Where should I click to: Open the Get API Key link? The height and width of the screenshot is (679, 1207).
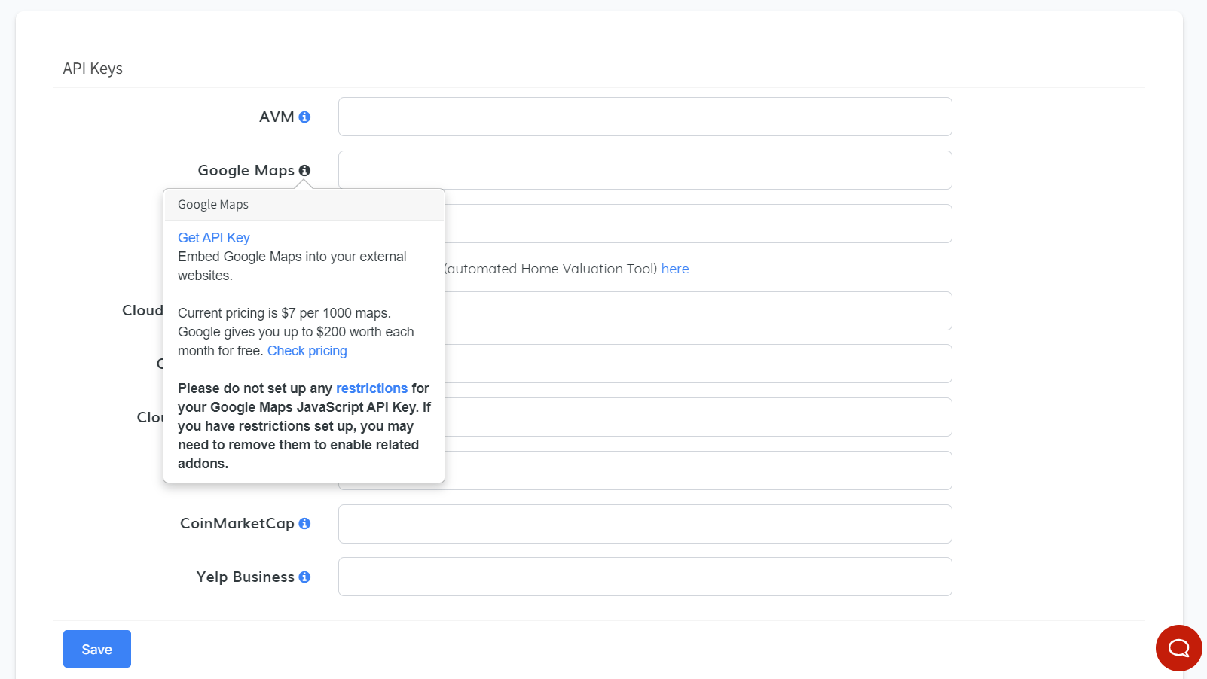point(214,238)
